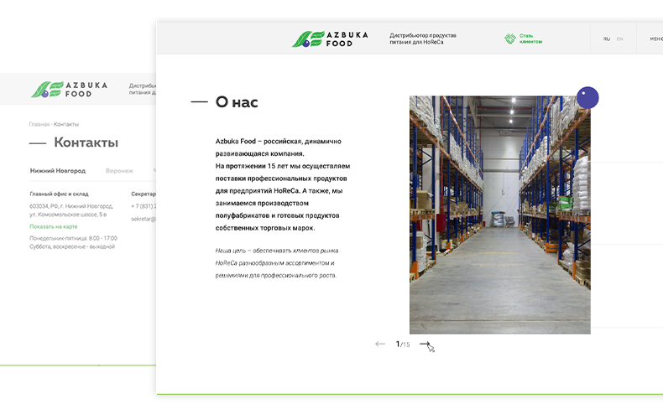Click the О нас heading

(237, 102)
